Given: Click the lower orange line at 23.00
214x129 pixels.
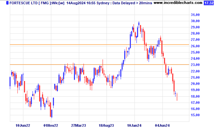Looking at the screenshot, I should point(100,64).
